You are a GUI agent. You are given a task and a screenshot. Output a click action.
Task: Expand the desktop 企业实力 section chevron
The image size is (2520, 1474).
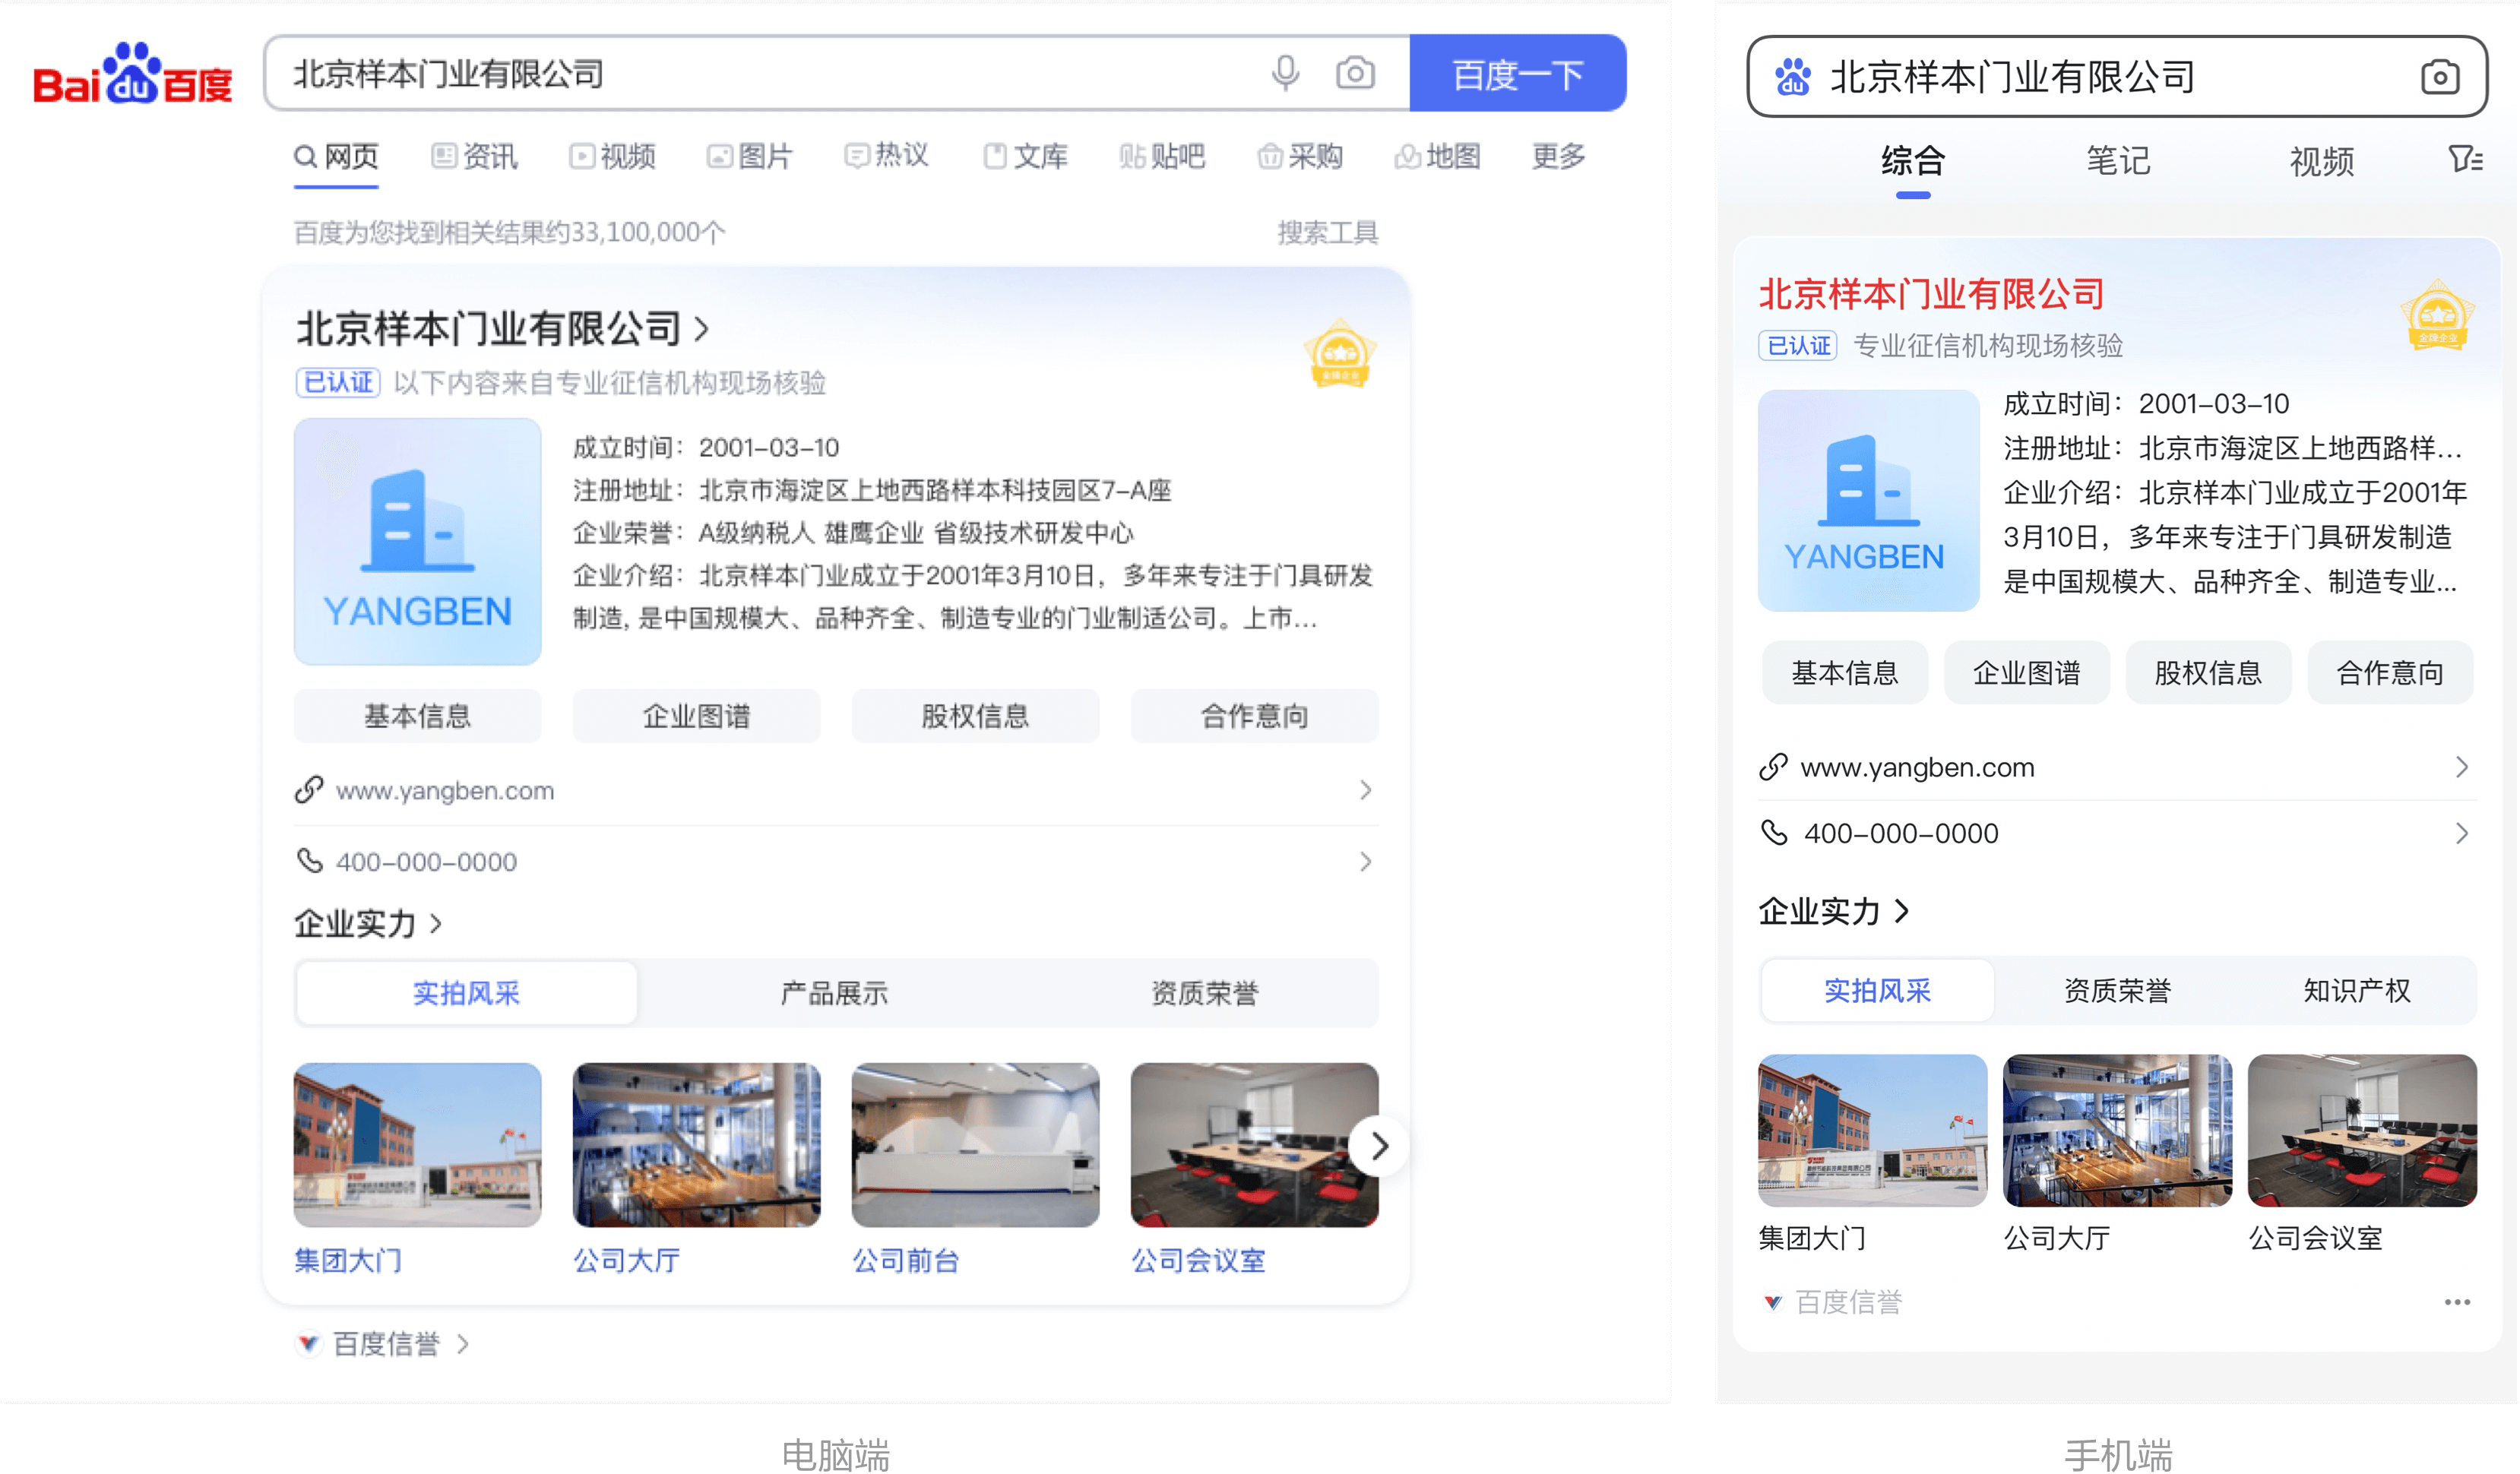pyautogui.click(x=436, y=923)
